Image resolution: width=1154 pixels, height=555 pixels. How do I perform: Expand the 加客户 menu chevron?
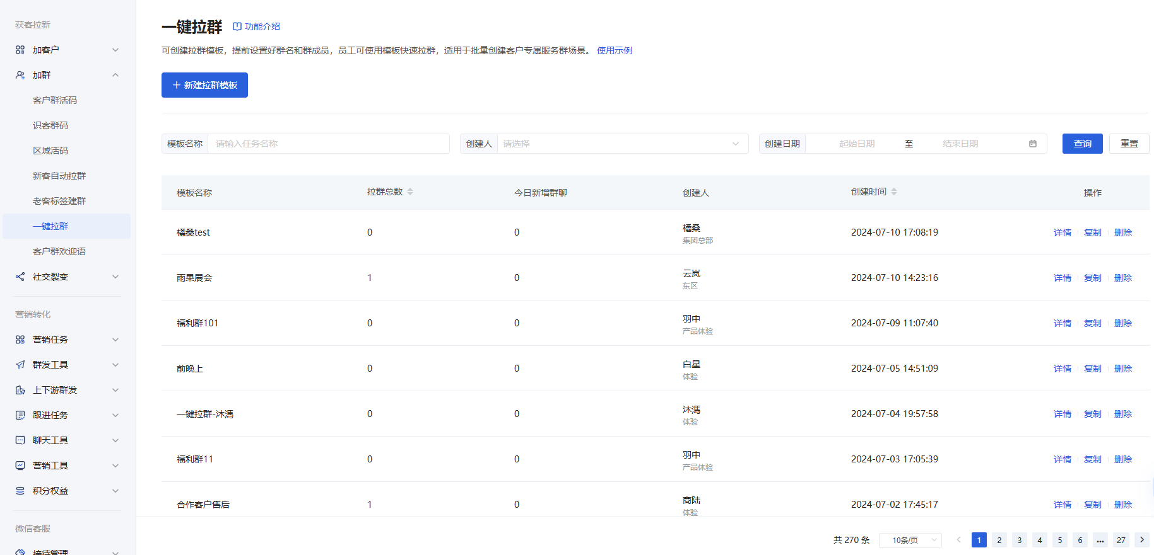[x=115, y=50]
